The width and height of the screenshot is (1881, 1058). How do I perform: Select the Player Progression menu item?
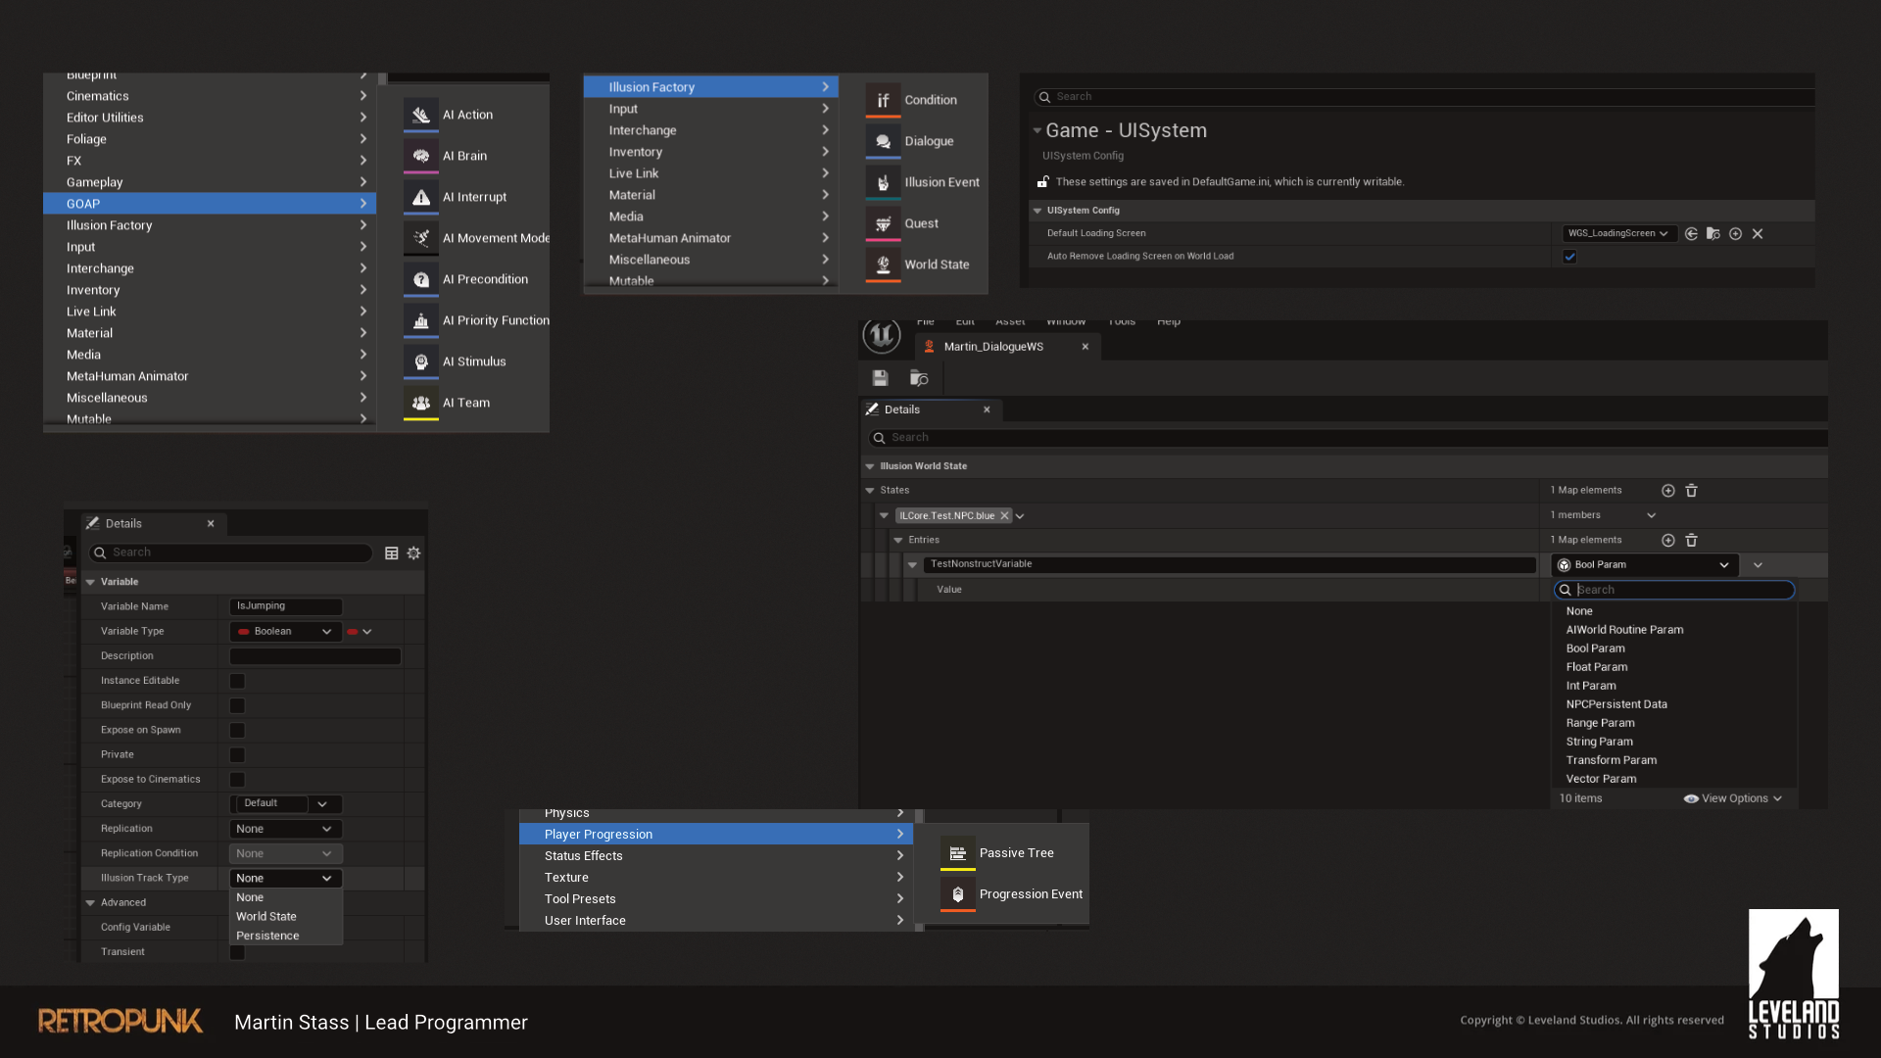click(x=715, y=835)
